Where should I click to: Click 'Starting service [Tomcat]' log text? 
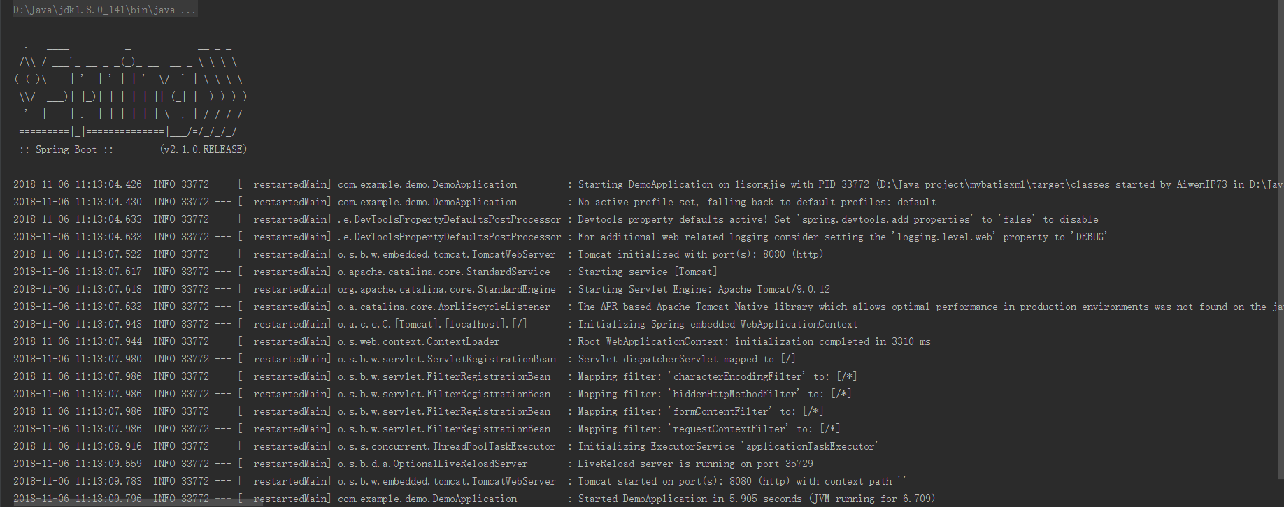pyautogui.click(x=647, y=272)
